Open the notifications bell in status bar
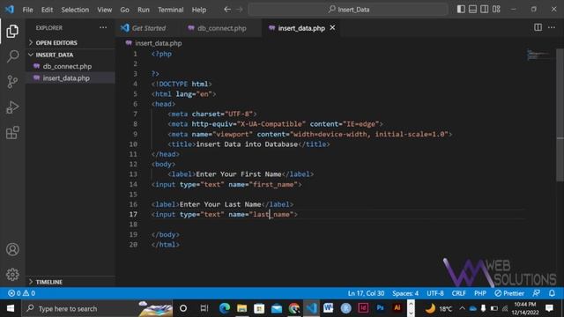This screenshot has width=564, height=317. pyautogui.click(x=552, y=293)
